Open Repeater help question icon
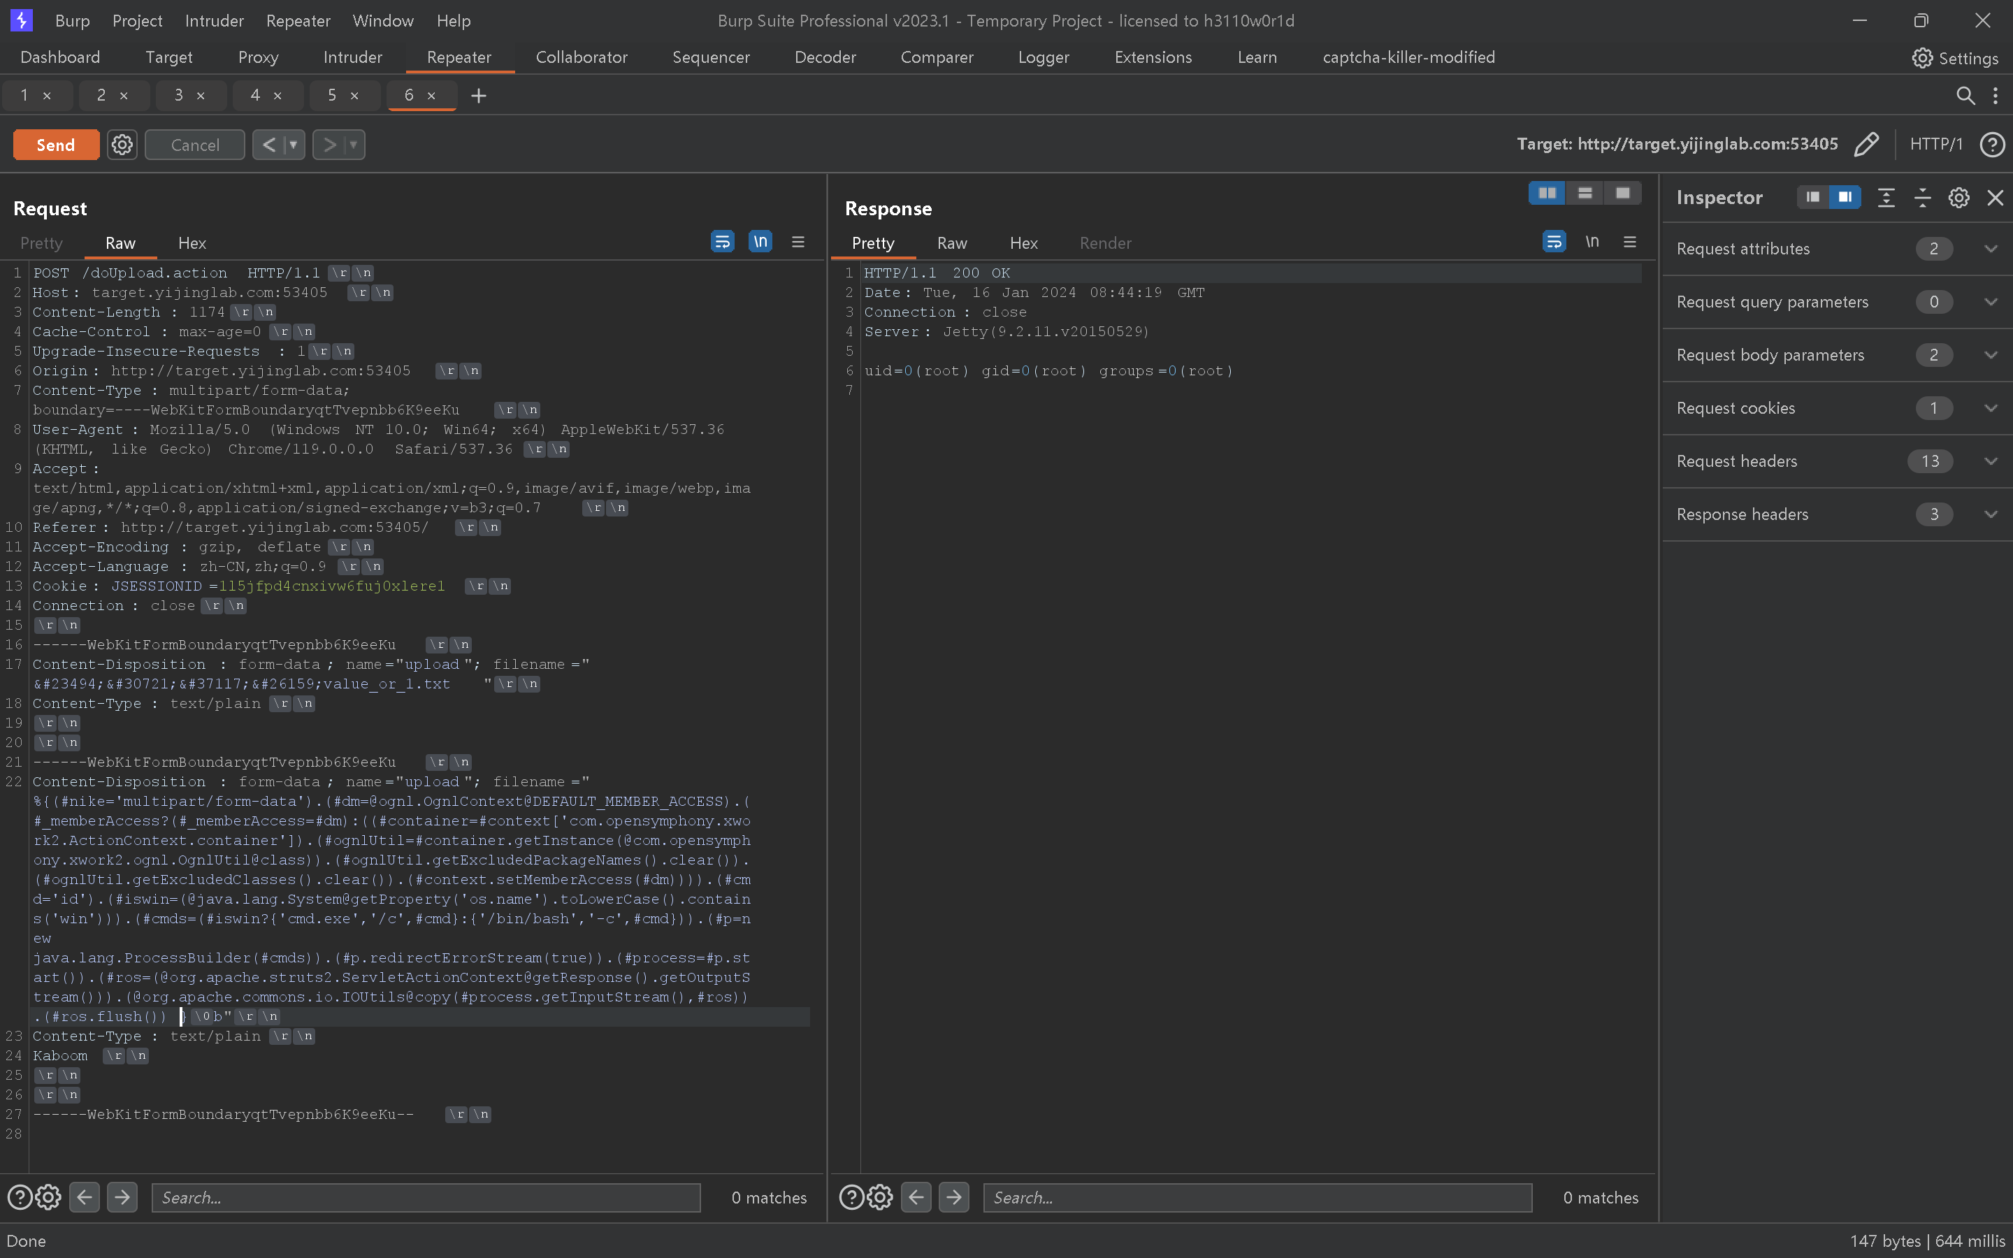2013x1258 pixels. pyautogui.click(x=1991, y=144)
